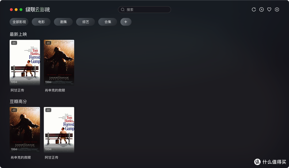Click 肖申克的救赎 title under 豆瓣高分
The image size is (289, 168).
click(21, 158)
